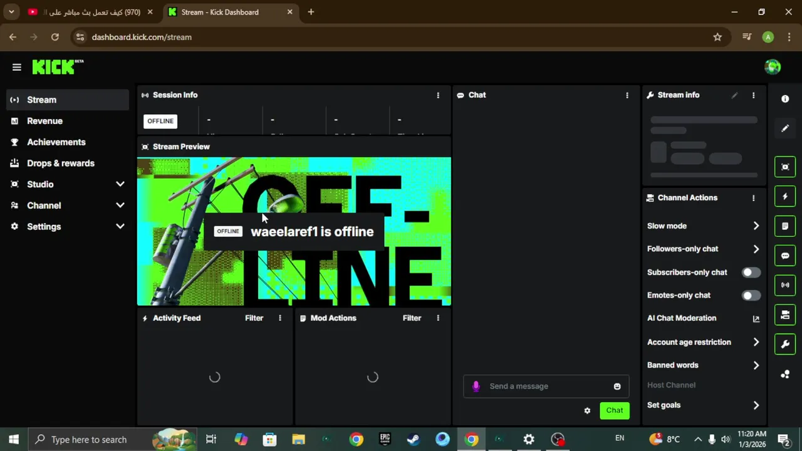Screen dimensions: 802x451
Task: Open Channel Actions three-dot options
Action: pos(754,198)
